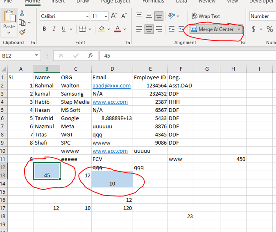Open www.acc.com link in row 10

tap(110, 151)
